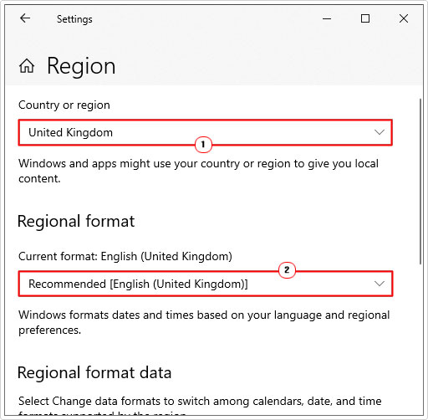Screen dimensions: 428x420
Task: Click the Regional format data heading
Action: coord(94,372)
